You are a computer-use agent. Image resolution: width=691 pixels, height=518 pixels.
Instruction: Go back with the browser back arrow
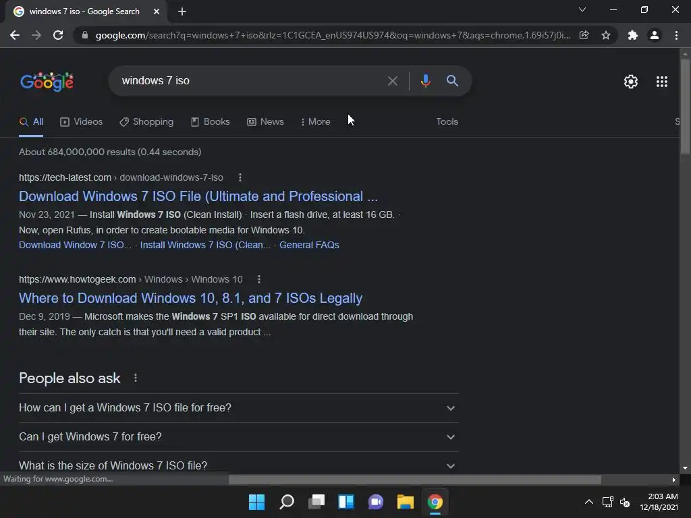coord(15,35)
